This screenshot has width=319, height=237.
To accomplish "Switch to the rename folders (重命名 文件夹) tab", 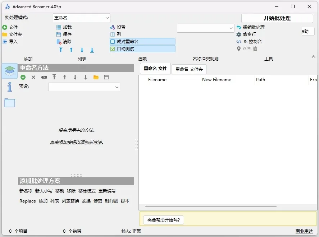I will tap(189, 69).
